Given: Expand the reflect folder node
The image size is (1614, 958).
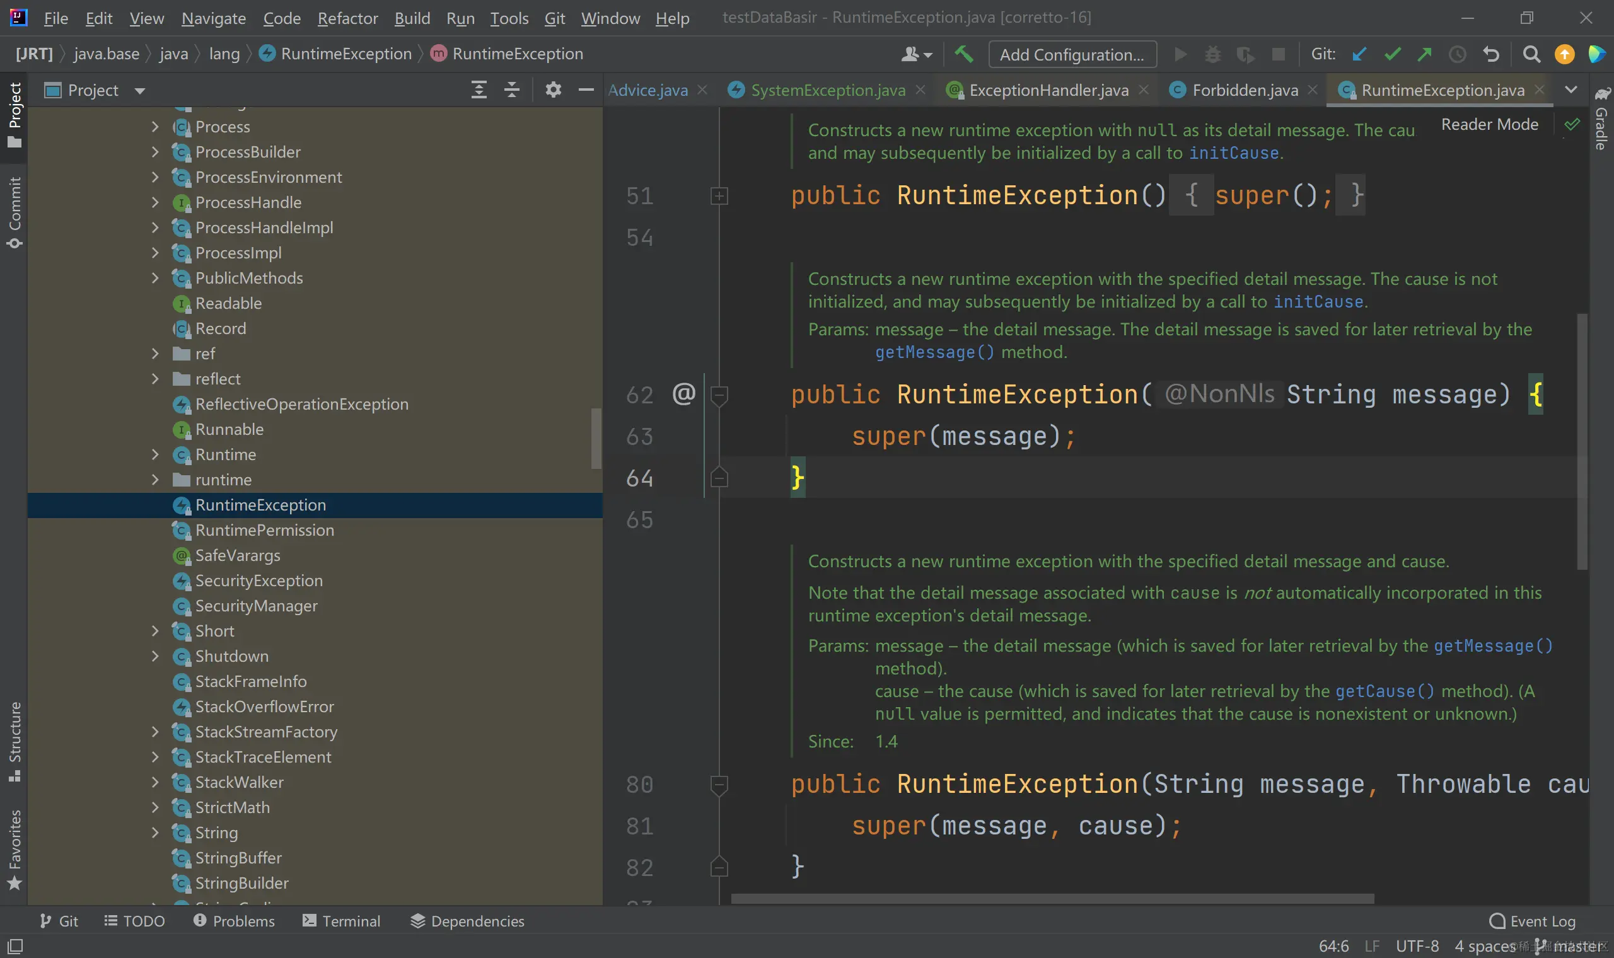Looking at the screenshot, I should pos(155,379).
